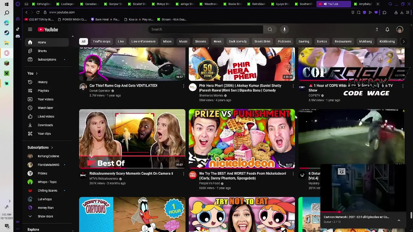The image size is (413, 232).
Task: Select the Gaming chip
Action: [x=304, y=41]
